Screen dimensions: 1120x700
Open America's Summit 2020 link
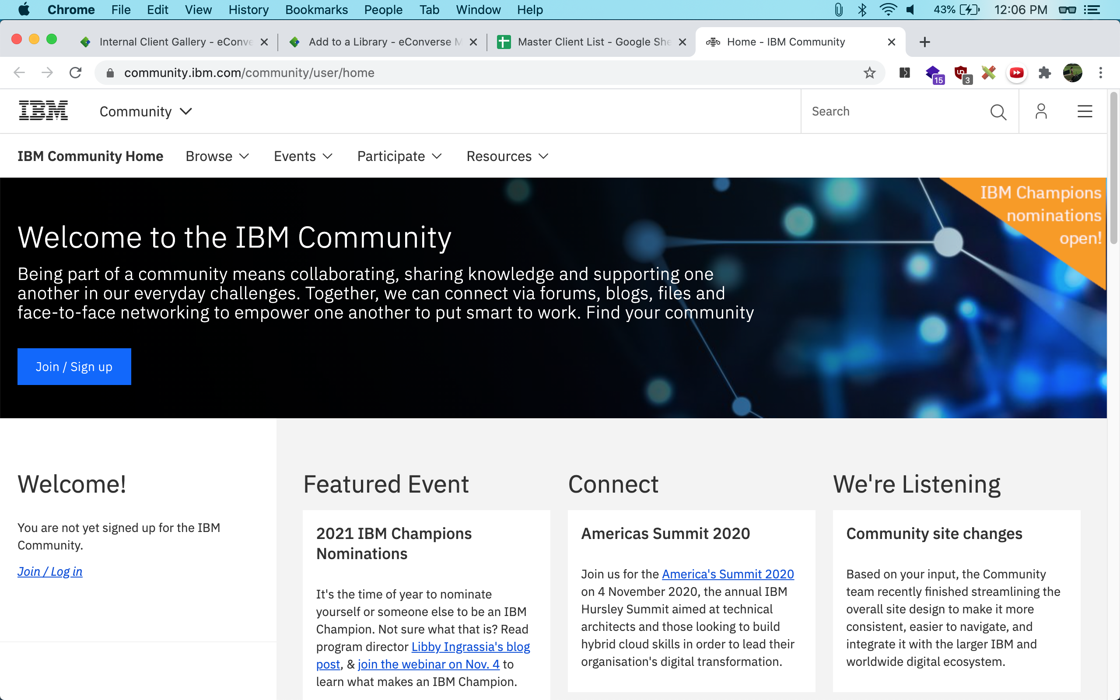(x=728, y=574)
